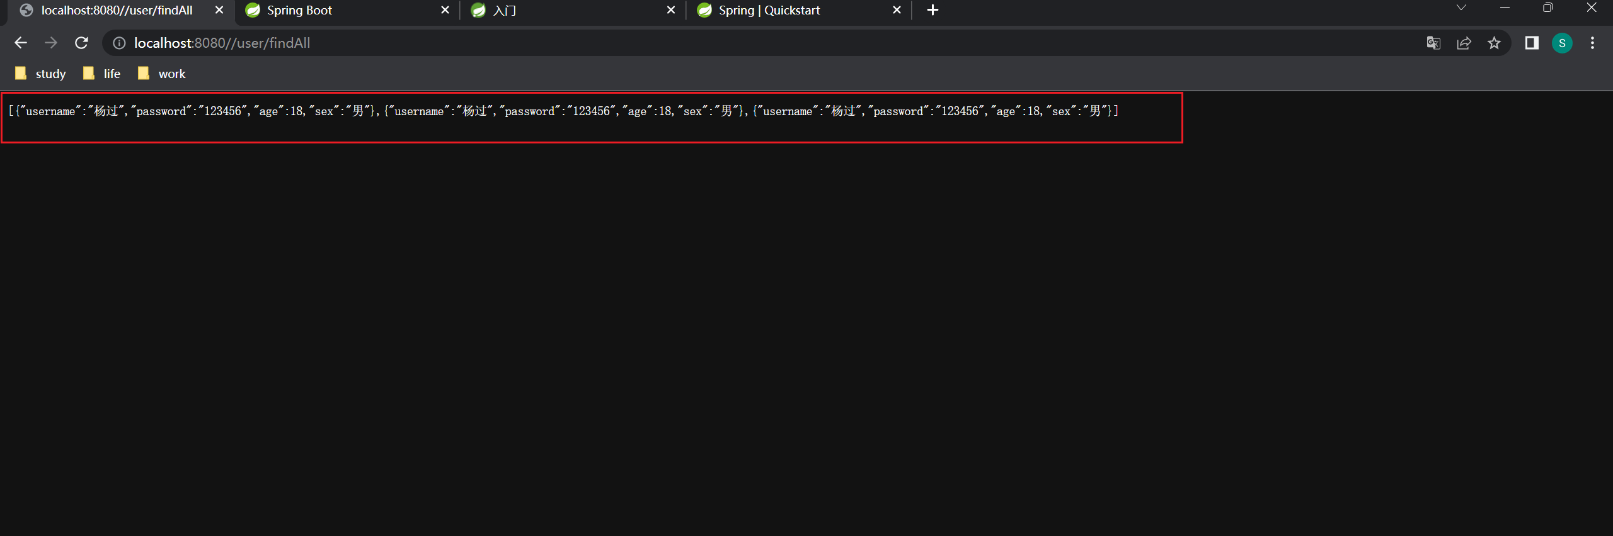
Task: Close the localhost findAll tab
Action: point(219,10)
